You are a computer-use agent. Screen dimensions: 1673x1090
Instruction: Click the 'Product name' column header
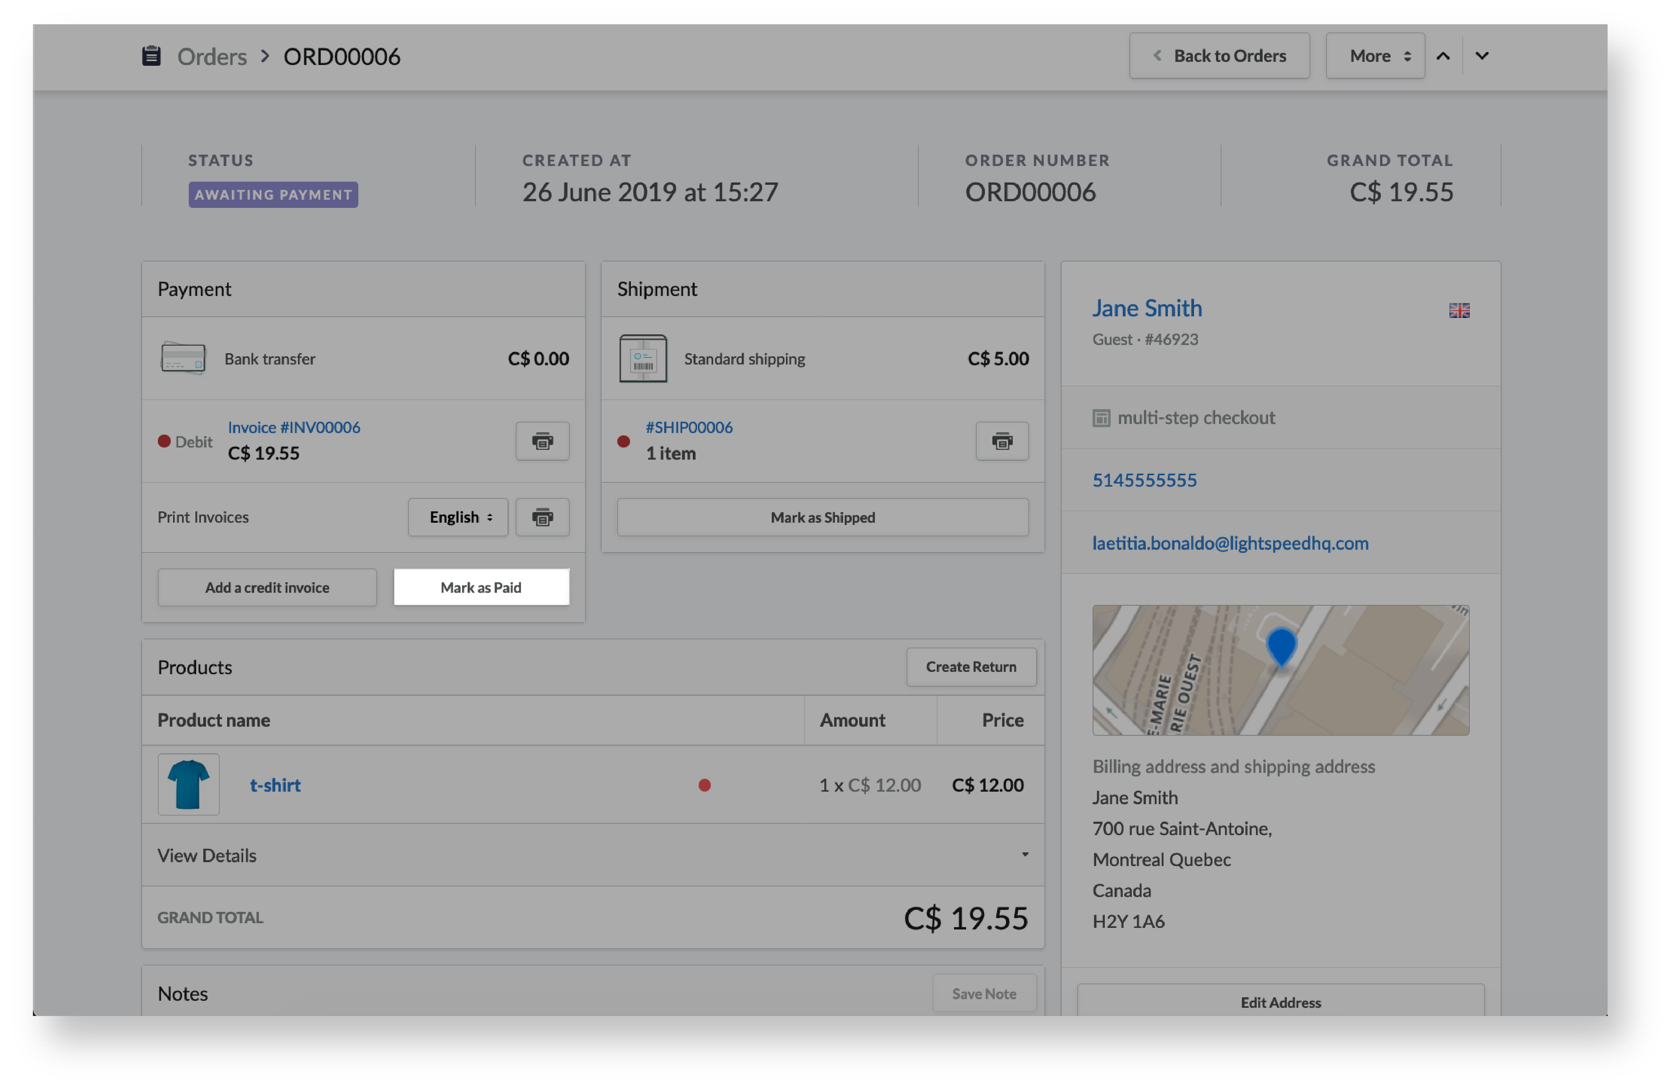[x=214, y=720]
